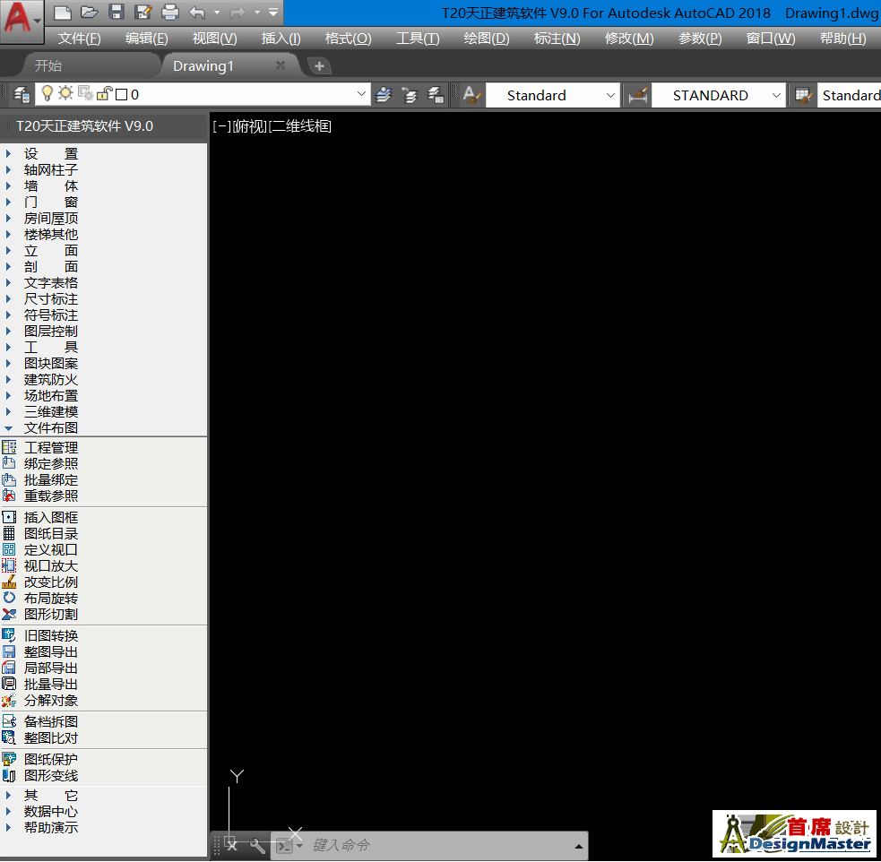
Task: Click the 备档拆图 command
Action: 50,721
